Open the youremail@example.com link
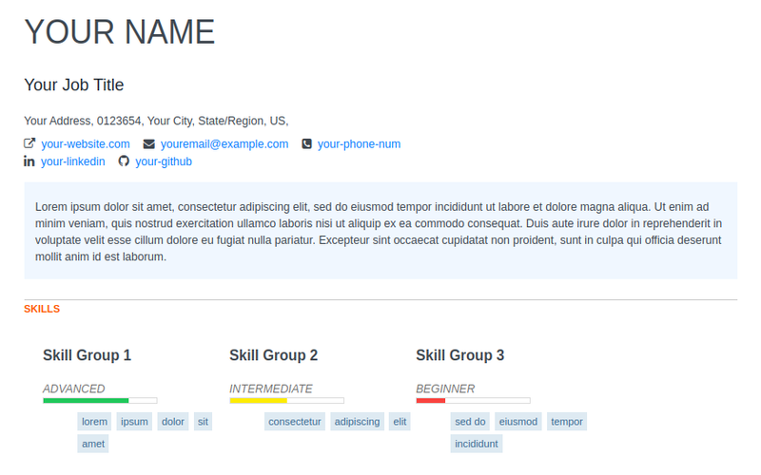Image resolution: width=761 pixels, height=475 pixels. pyautogui.click(x=224, y=144)
